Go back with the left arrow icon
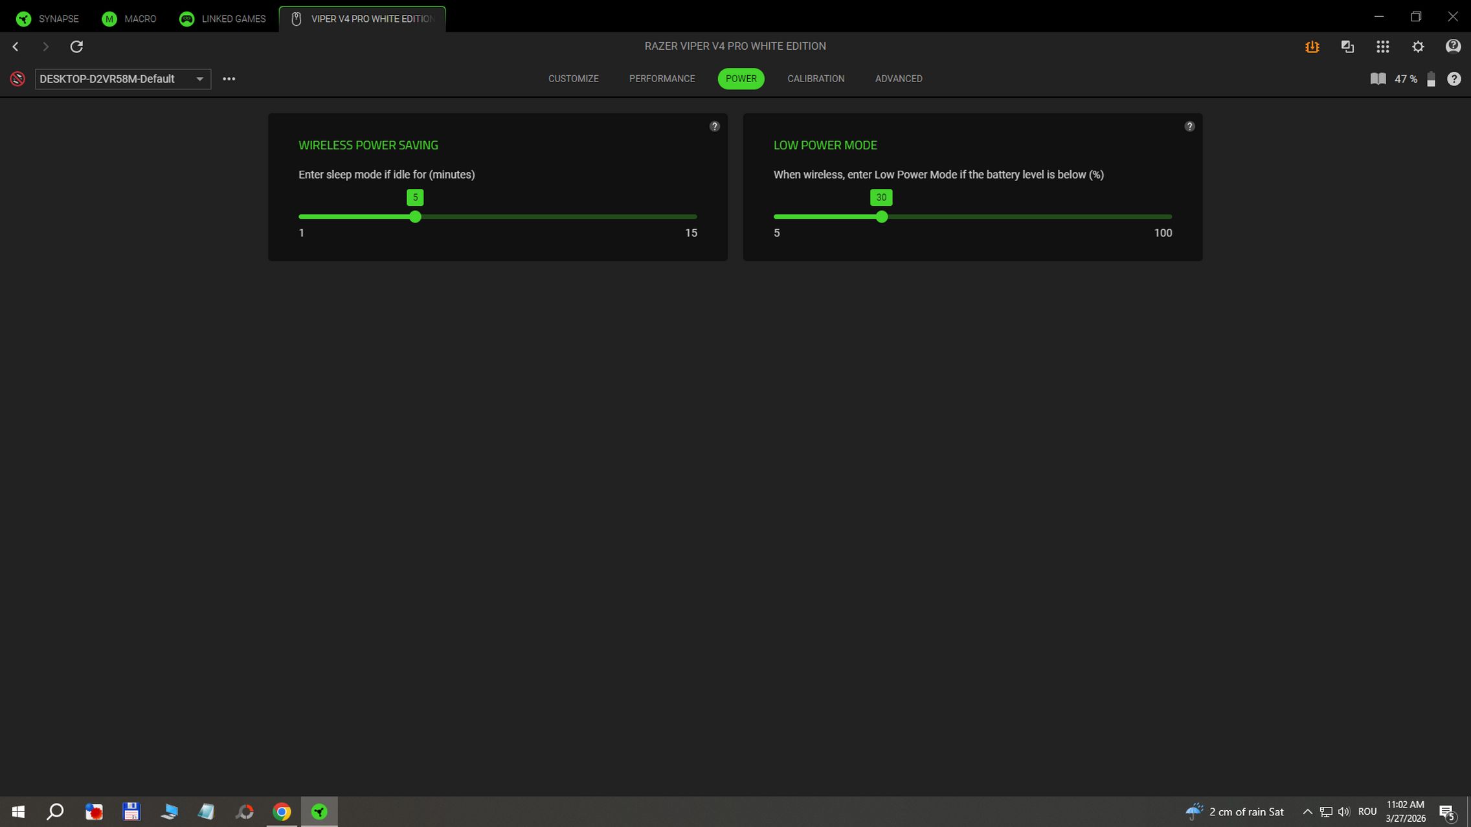This screenshot has width=1471, height=827. 16,47
